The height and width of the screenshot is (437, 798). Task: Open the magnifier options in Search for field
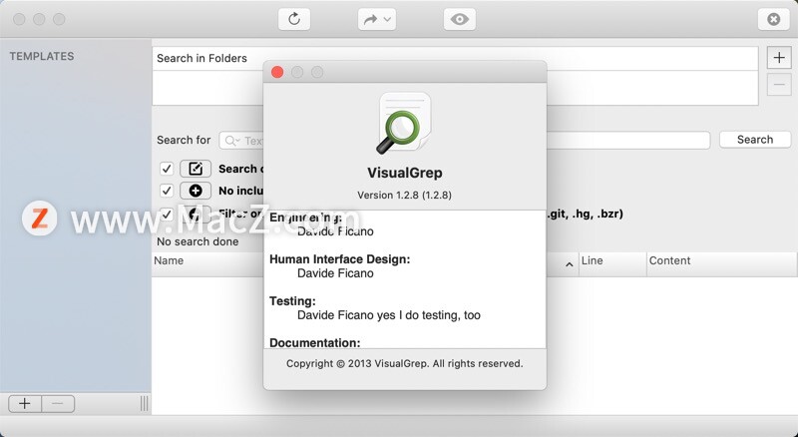coord(232,140)
